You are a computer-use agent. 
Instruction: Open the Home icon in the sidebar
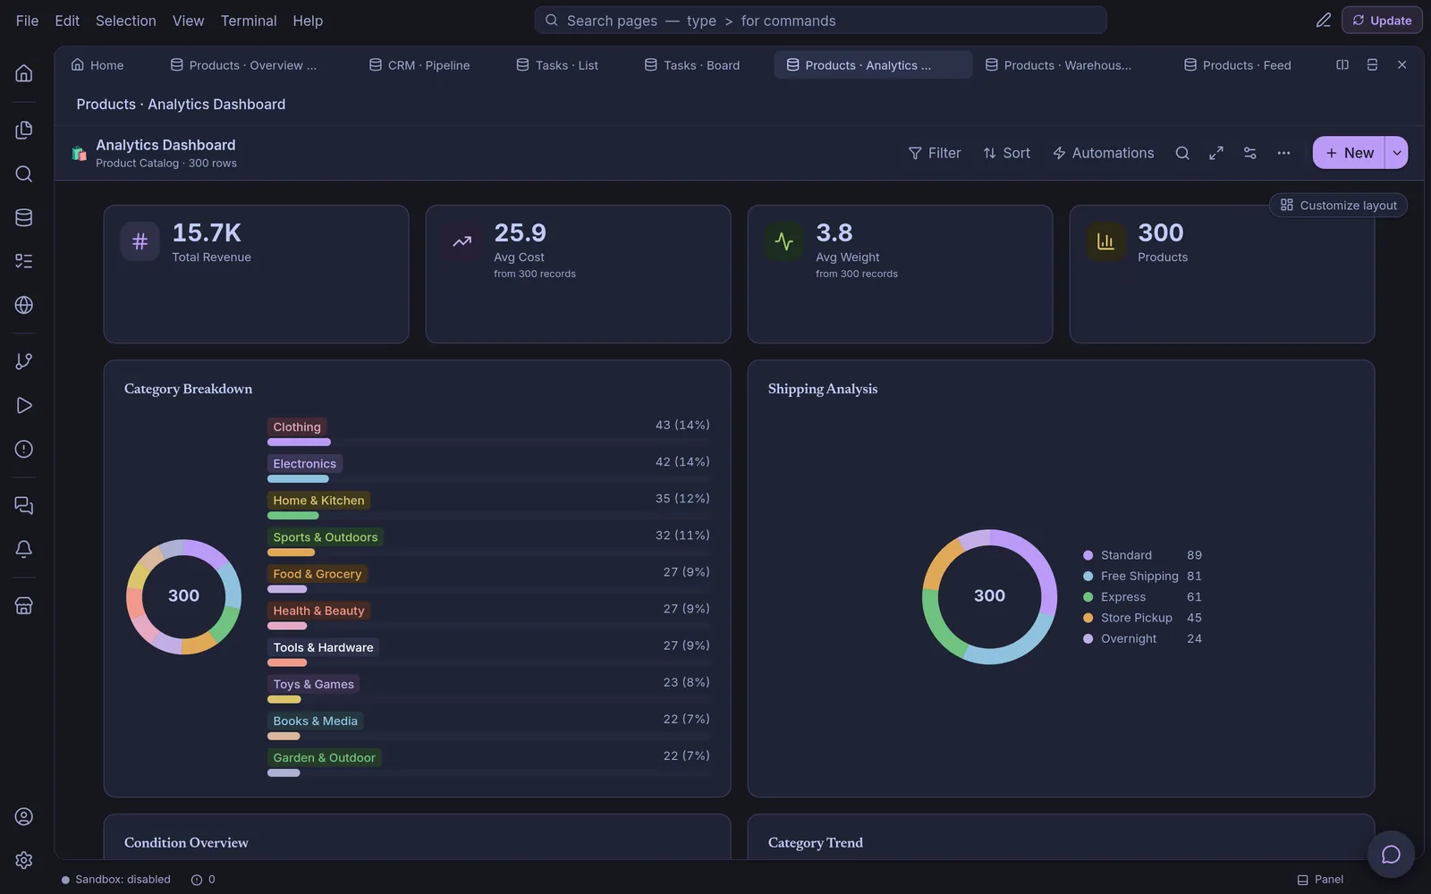24,73
